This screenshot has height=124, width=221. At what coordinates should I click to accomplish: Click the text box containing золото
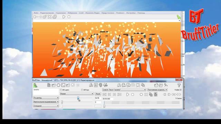coord(46,92)
